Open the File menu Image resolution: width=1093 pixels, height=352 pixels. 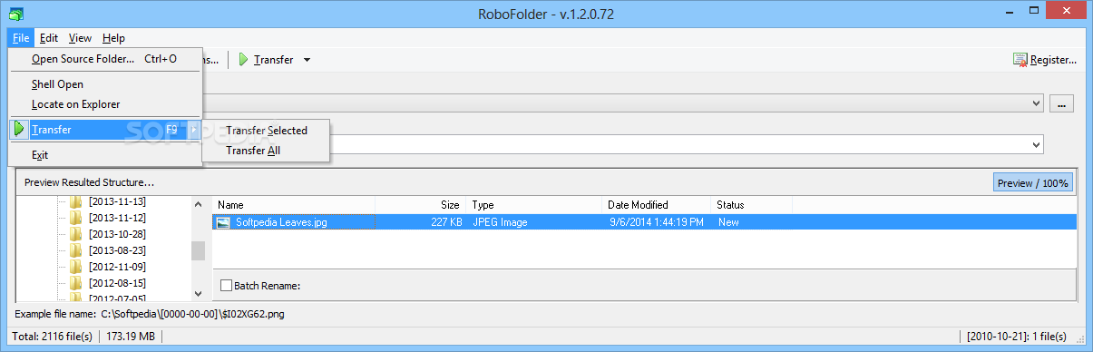22,38
